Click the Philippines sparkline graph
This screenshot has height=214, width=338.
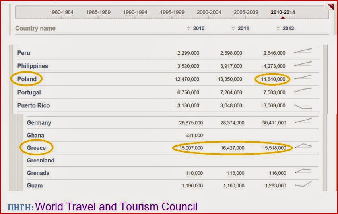(x=303, y=64)
